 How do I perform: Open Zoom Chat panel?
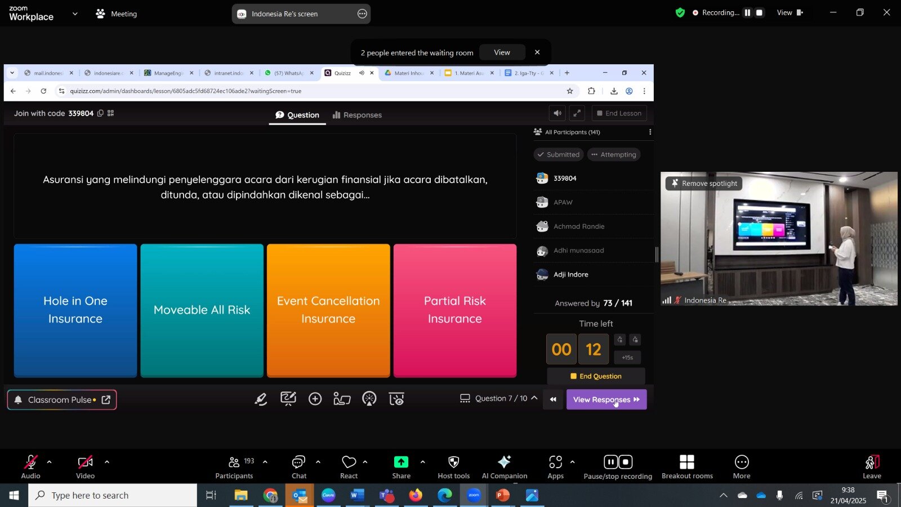299,467
